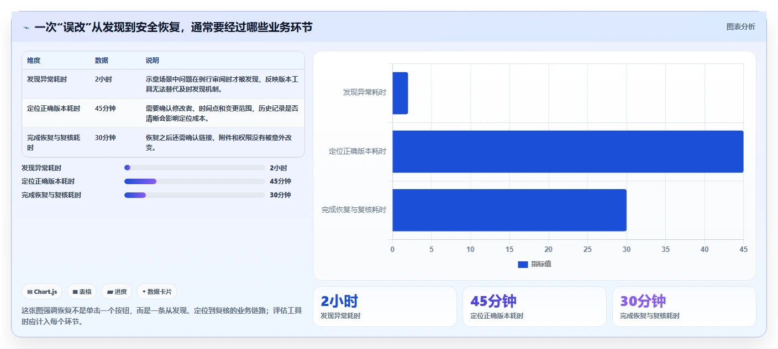Screen dimensions: 778x349
Task: Click the 30分钟 progress value label
Action: (x=280, y=195)
